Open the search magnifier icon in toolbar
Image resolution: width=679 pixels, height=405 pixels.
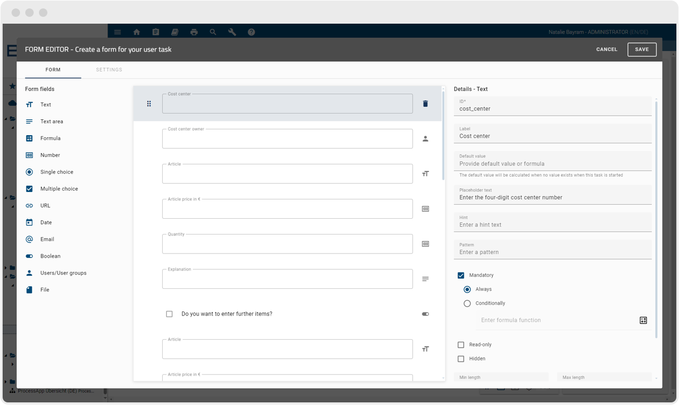tap(213, 32)
